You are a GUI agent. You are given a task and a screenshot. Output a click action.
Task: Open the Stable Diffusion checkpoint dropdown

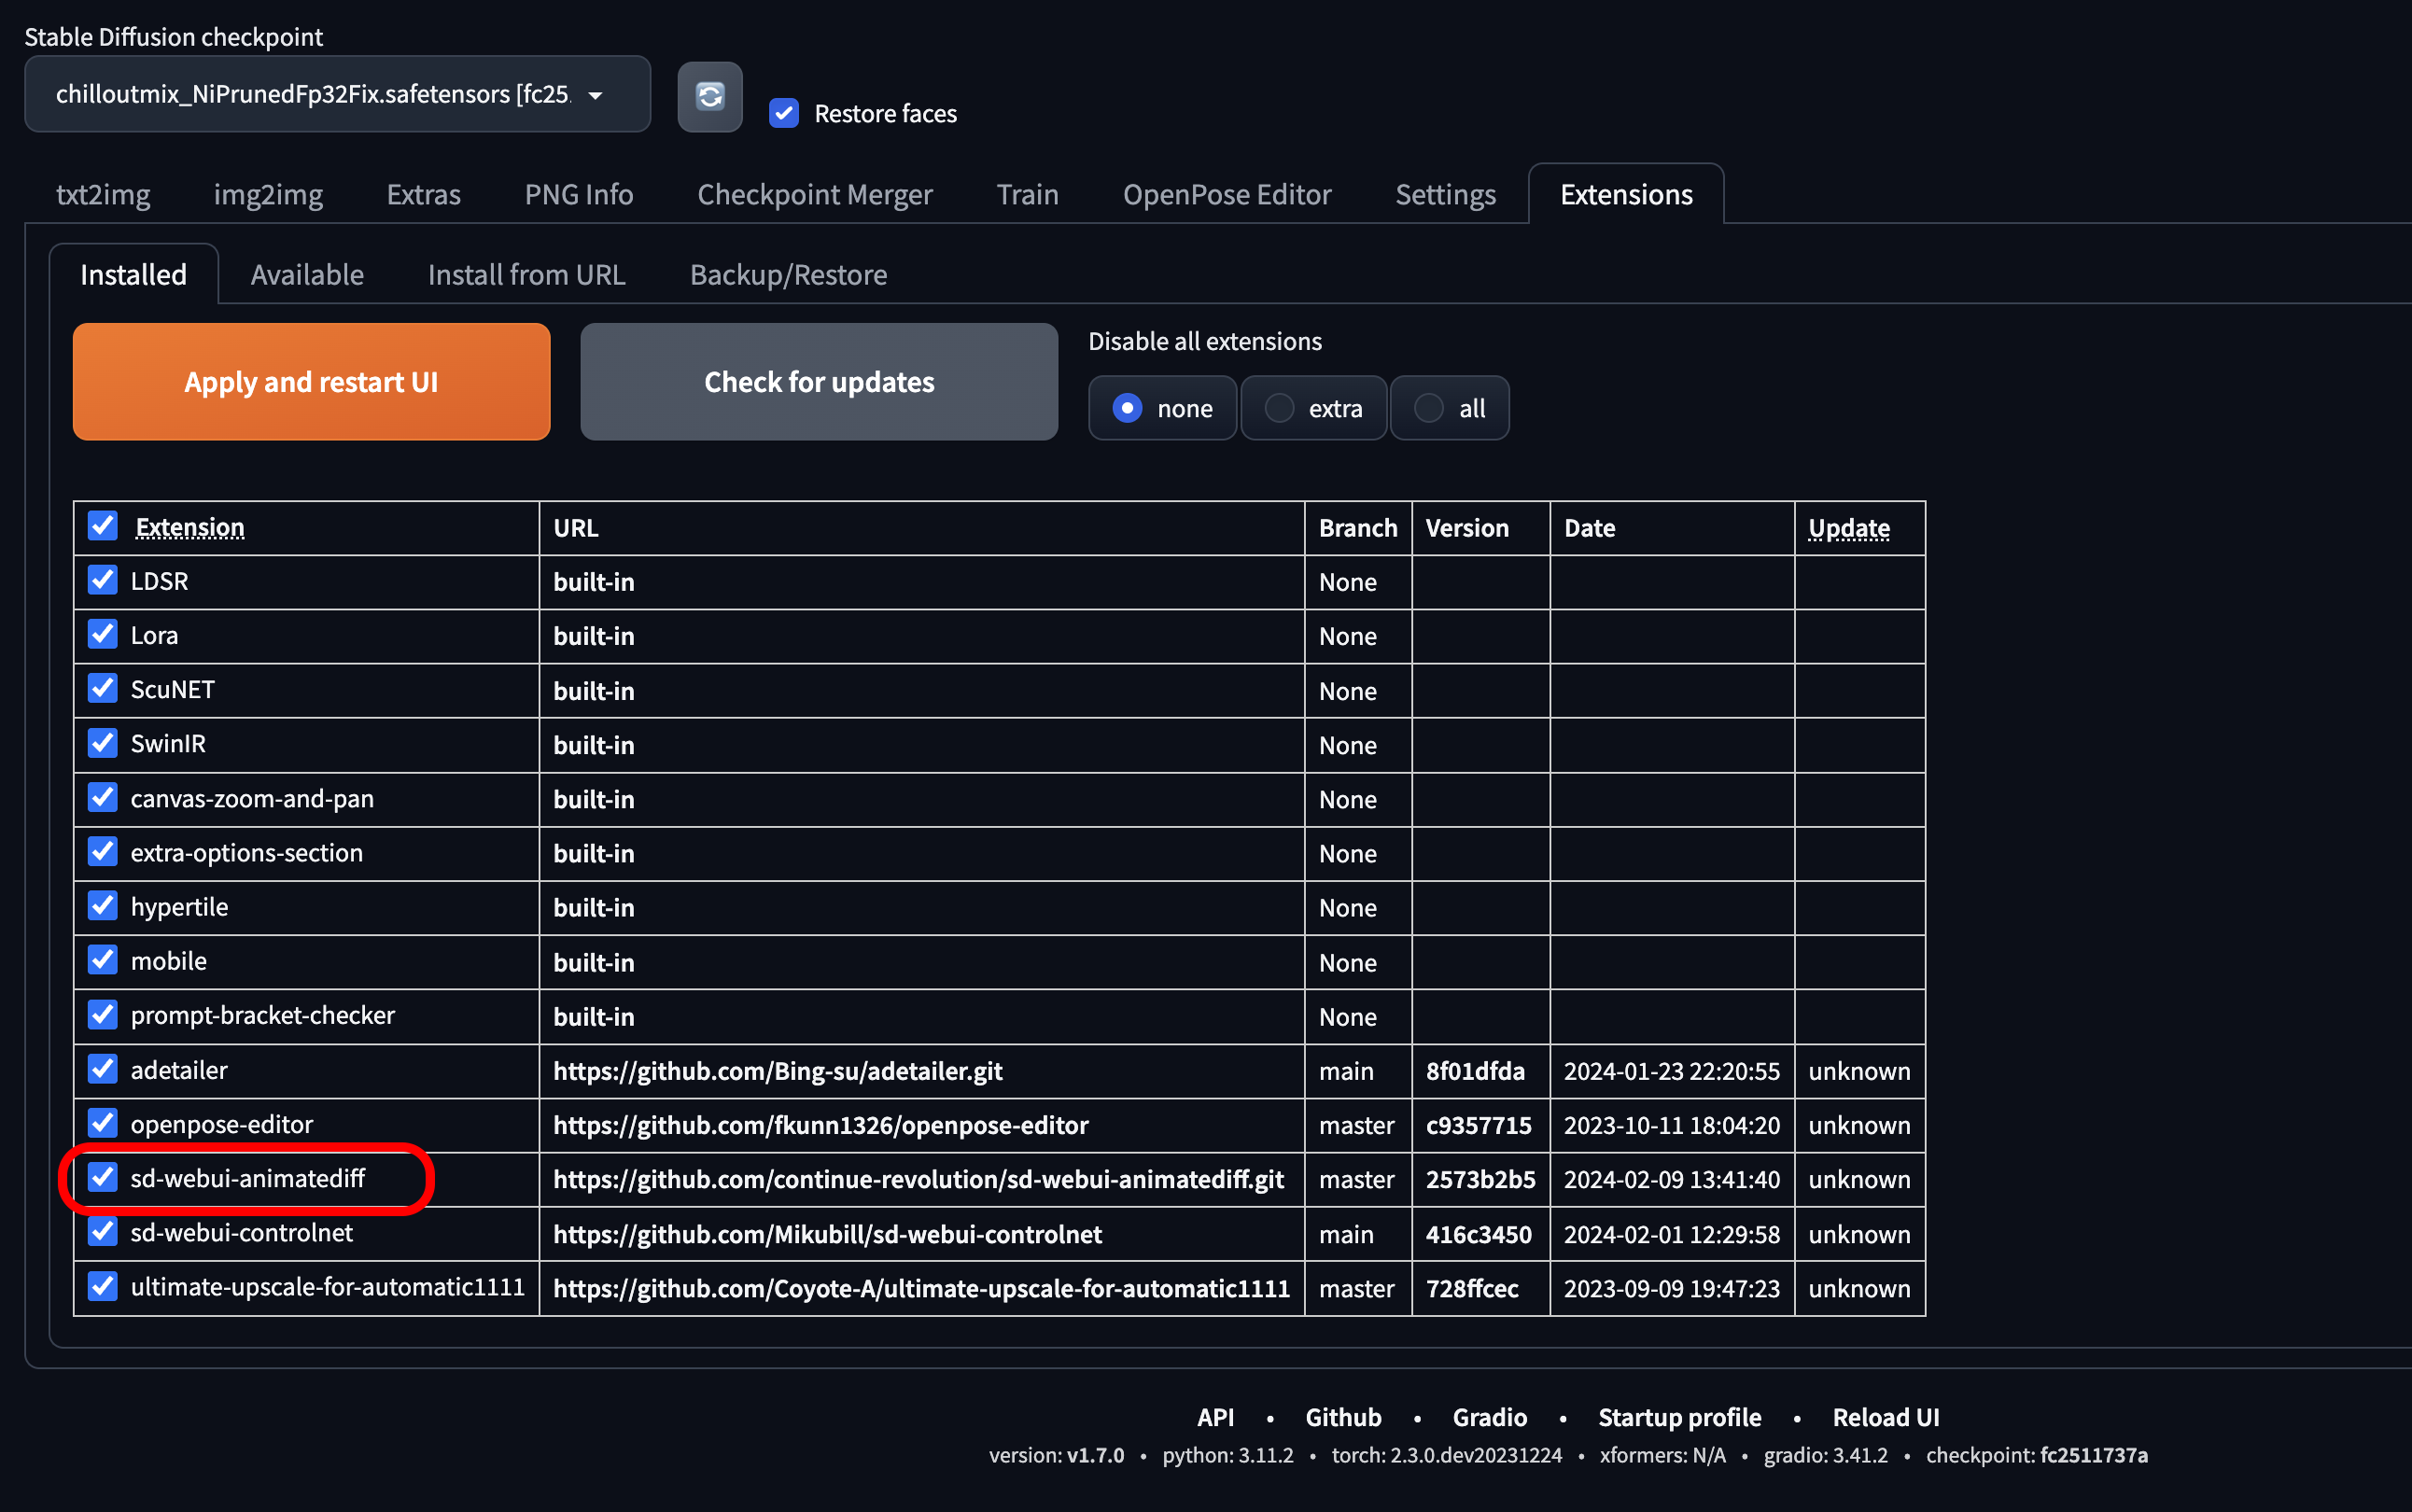337,94
